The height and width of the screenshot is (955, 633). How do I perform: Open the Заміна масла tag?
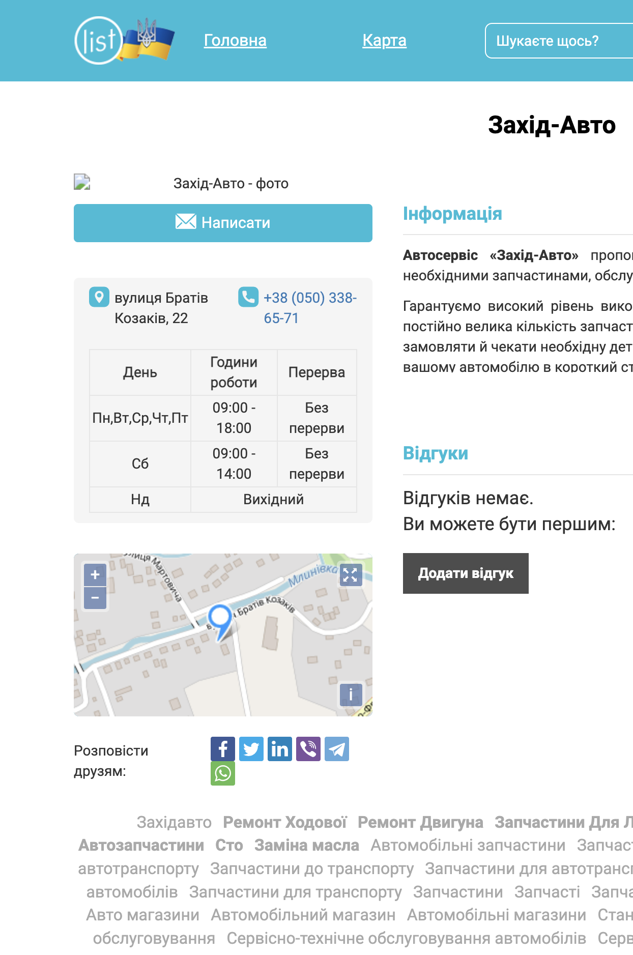307,845
